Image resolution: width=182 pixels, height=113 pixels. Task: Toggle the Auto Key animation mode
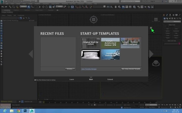tap(142, 105)
